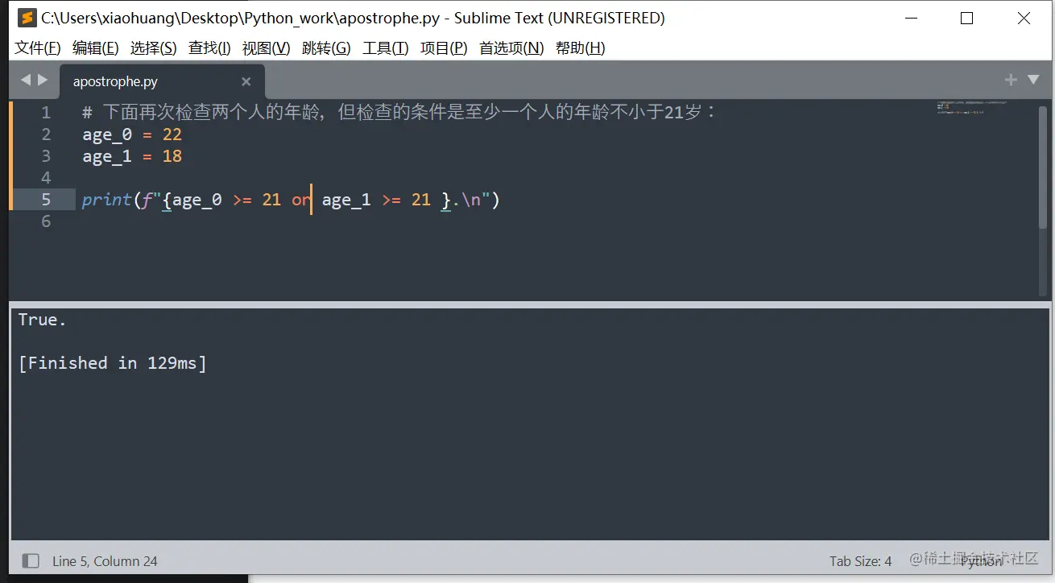Viewport: 1055px width, 583px height.
Task: Click the print keyword on line 5
Action: pyautogui.click(x=106, y=200)
